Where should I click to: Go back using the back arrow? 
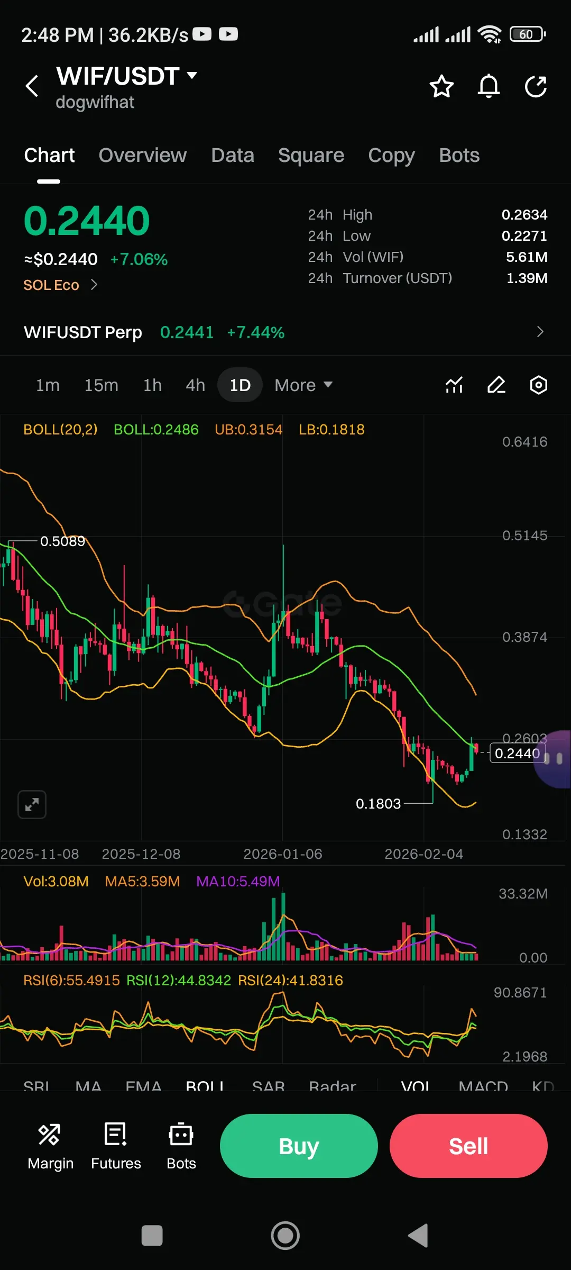click(x=32, y=86)
